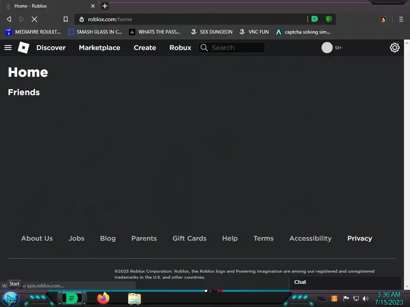Select the Home - Roblox tab
Screen dimensions: 410x307
point(50,6)
